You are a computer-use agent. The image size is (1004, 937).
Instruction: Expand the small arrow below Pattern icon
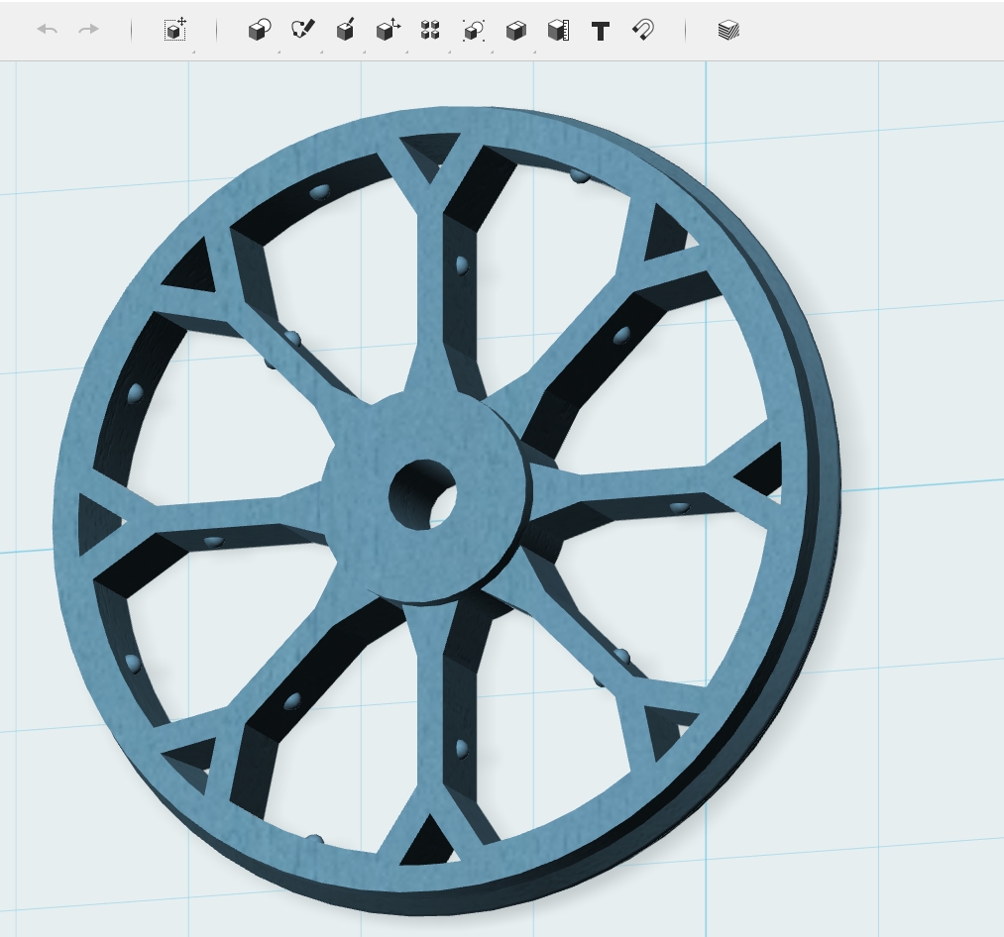450,52
